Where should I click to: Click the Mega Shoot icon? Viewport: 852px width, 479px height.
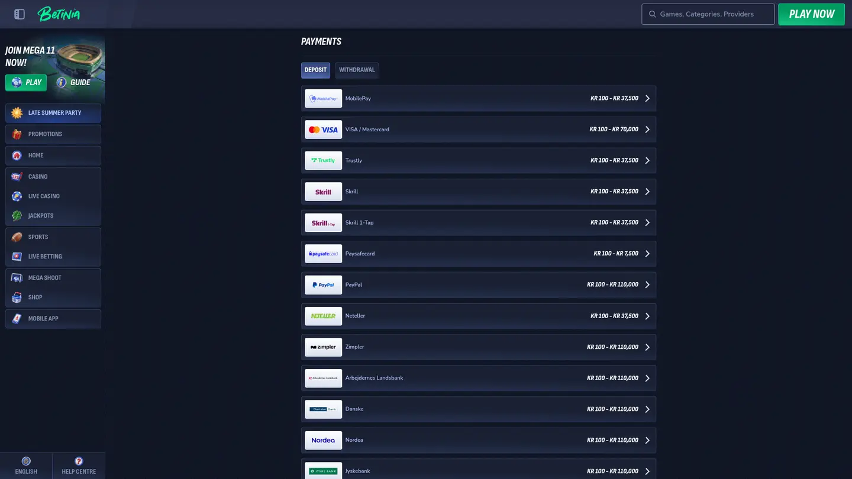(17, 278)
